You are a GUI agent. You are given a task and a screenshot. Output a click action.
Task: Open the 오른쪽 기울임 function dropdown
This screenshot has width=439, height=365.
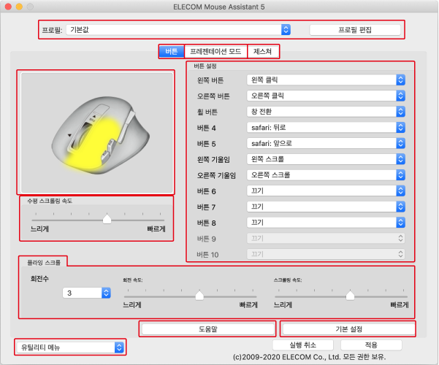[x=326, y=175]
